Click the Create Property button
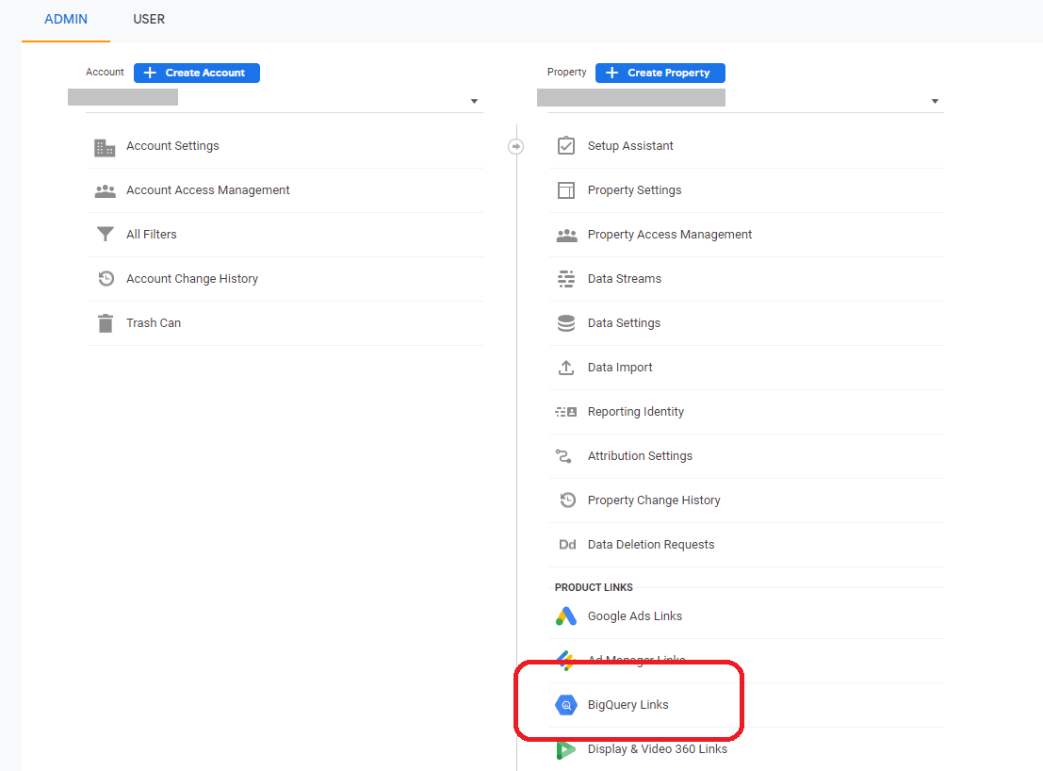Screen dimensions: 1043x771 (x=660, y=74)
